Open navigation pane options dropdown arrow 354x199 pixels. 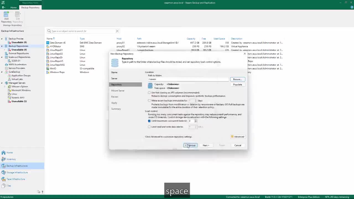42,192
